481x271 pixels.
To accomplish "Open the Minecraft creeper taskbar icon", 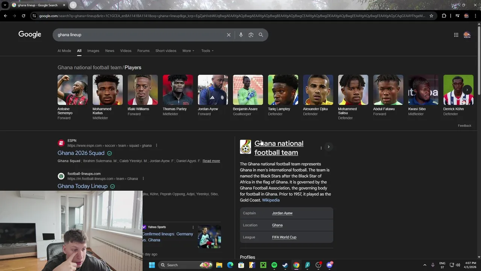I will pyautogui.click(x=263, y=265).
